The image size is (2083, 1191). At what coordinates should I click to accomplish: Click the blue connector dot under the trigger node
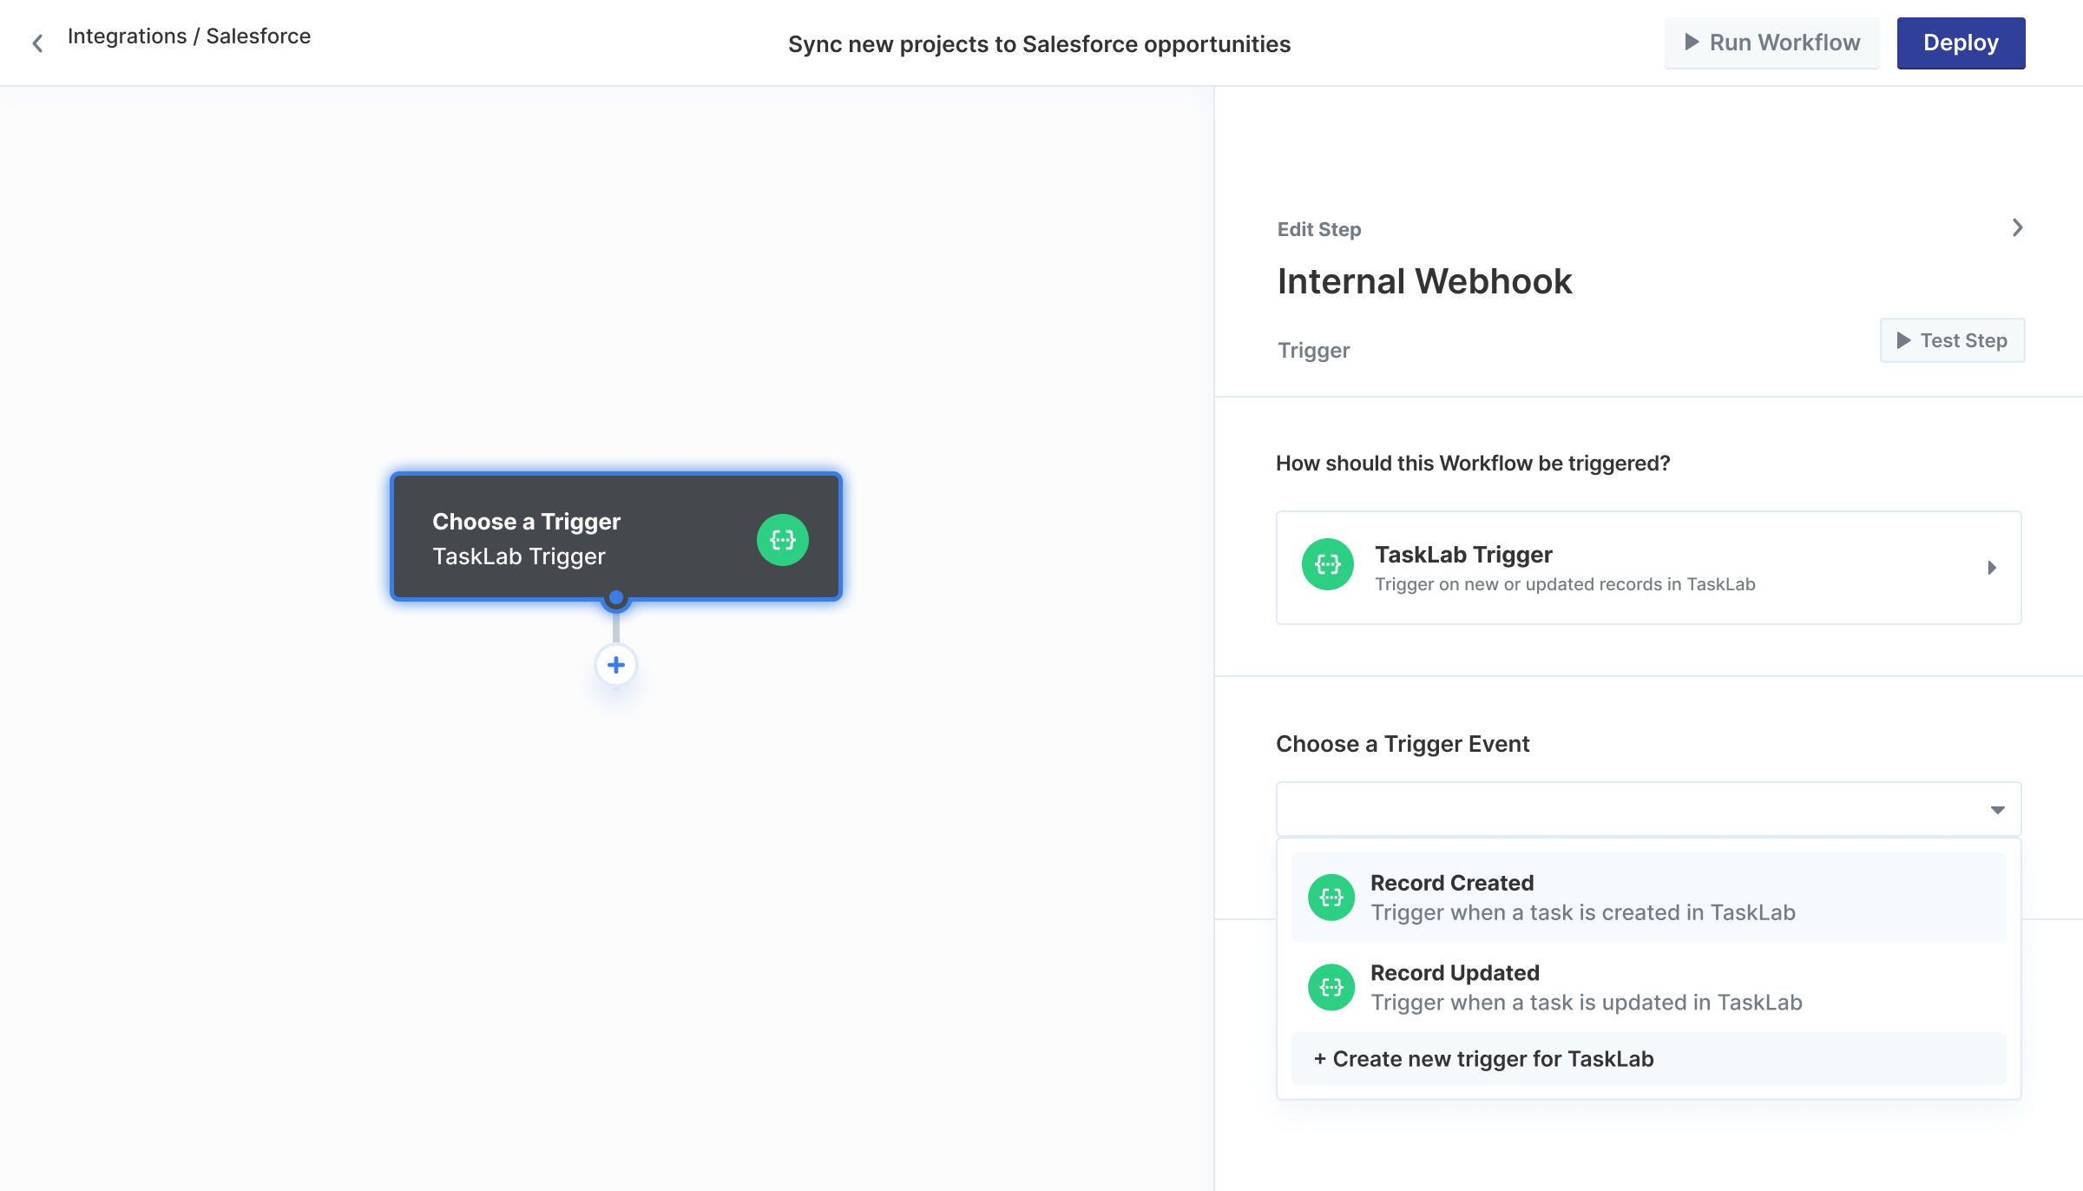[x=615, y=597]
